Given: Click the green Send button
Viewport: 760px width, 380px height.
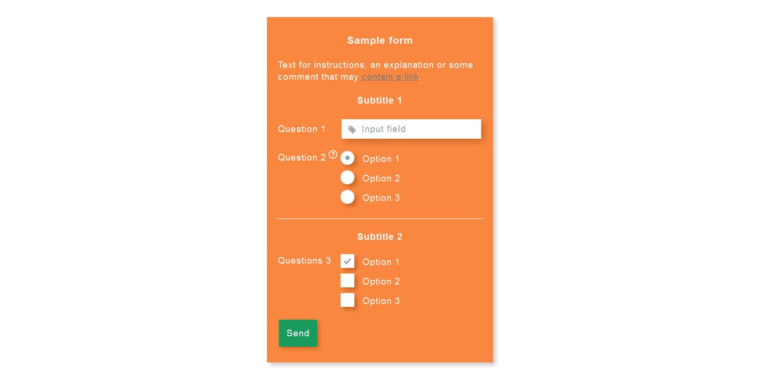Looking at the screenshot, I should (298, 333).
